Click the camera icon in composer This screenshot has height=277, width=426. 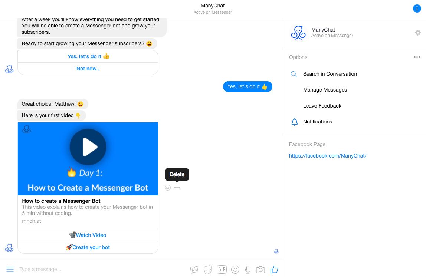(x=260, y=270)
